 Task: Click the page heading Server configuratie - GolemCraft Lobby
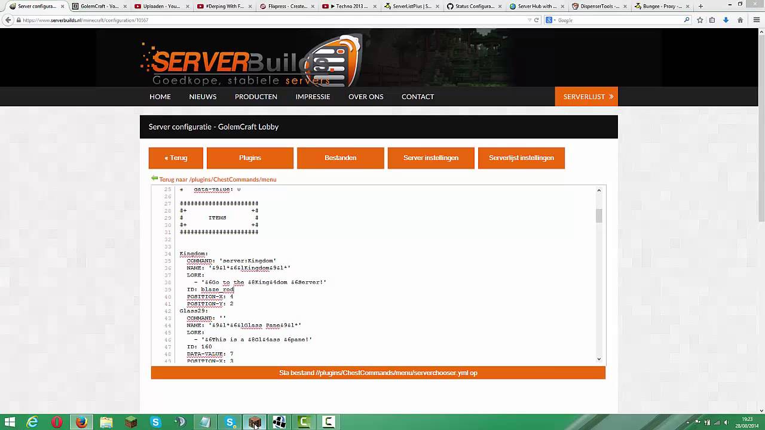213,127
